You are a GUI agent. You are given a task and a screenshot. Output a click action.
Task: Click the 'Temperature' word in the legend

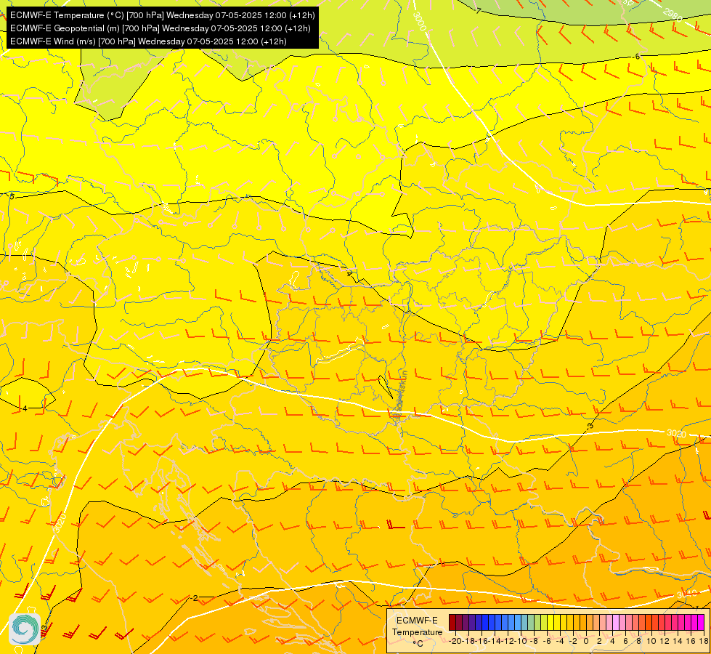[417, 632]
